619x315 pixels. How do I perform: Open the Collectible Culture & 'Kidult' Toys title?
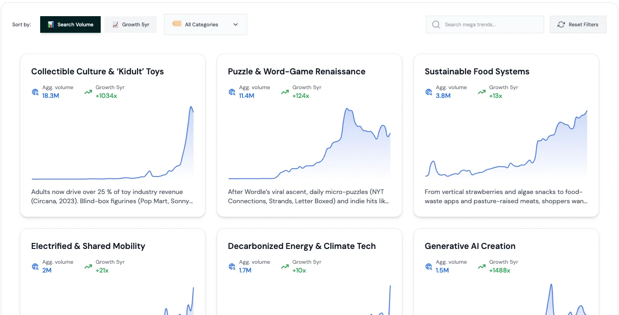pyautogui.click(x=97, y=72)
